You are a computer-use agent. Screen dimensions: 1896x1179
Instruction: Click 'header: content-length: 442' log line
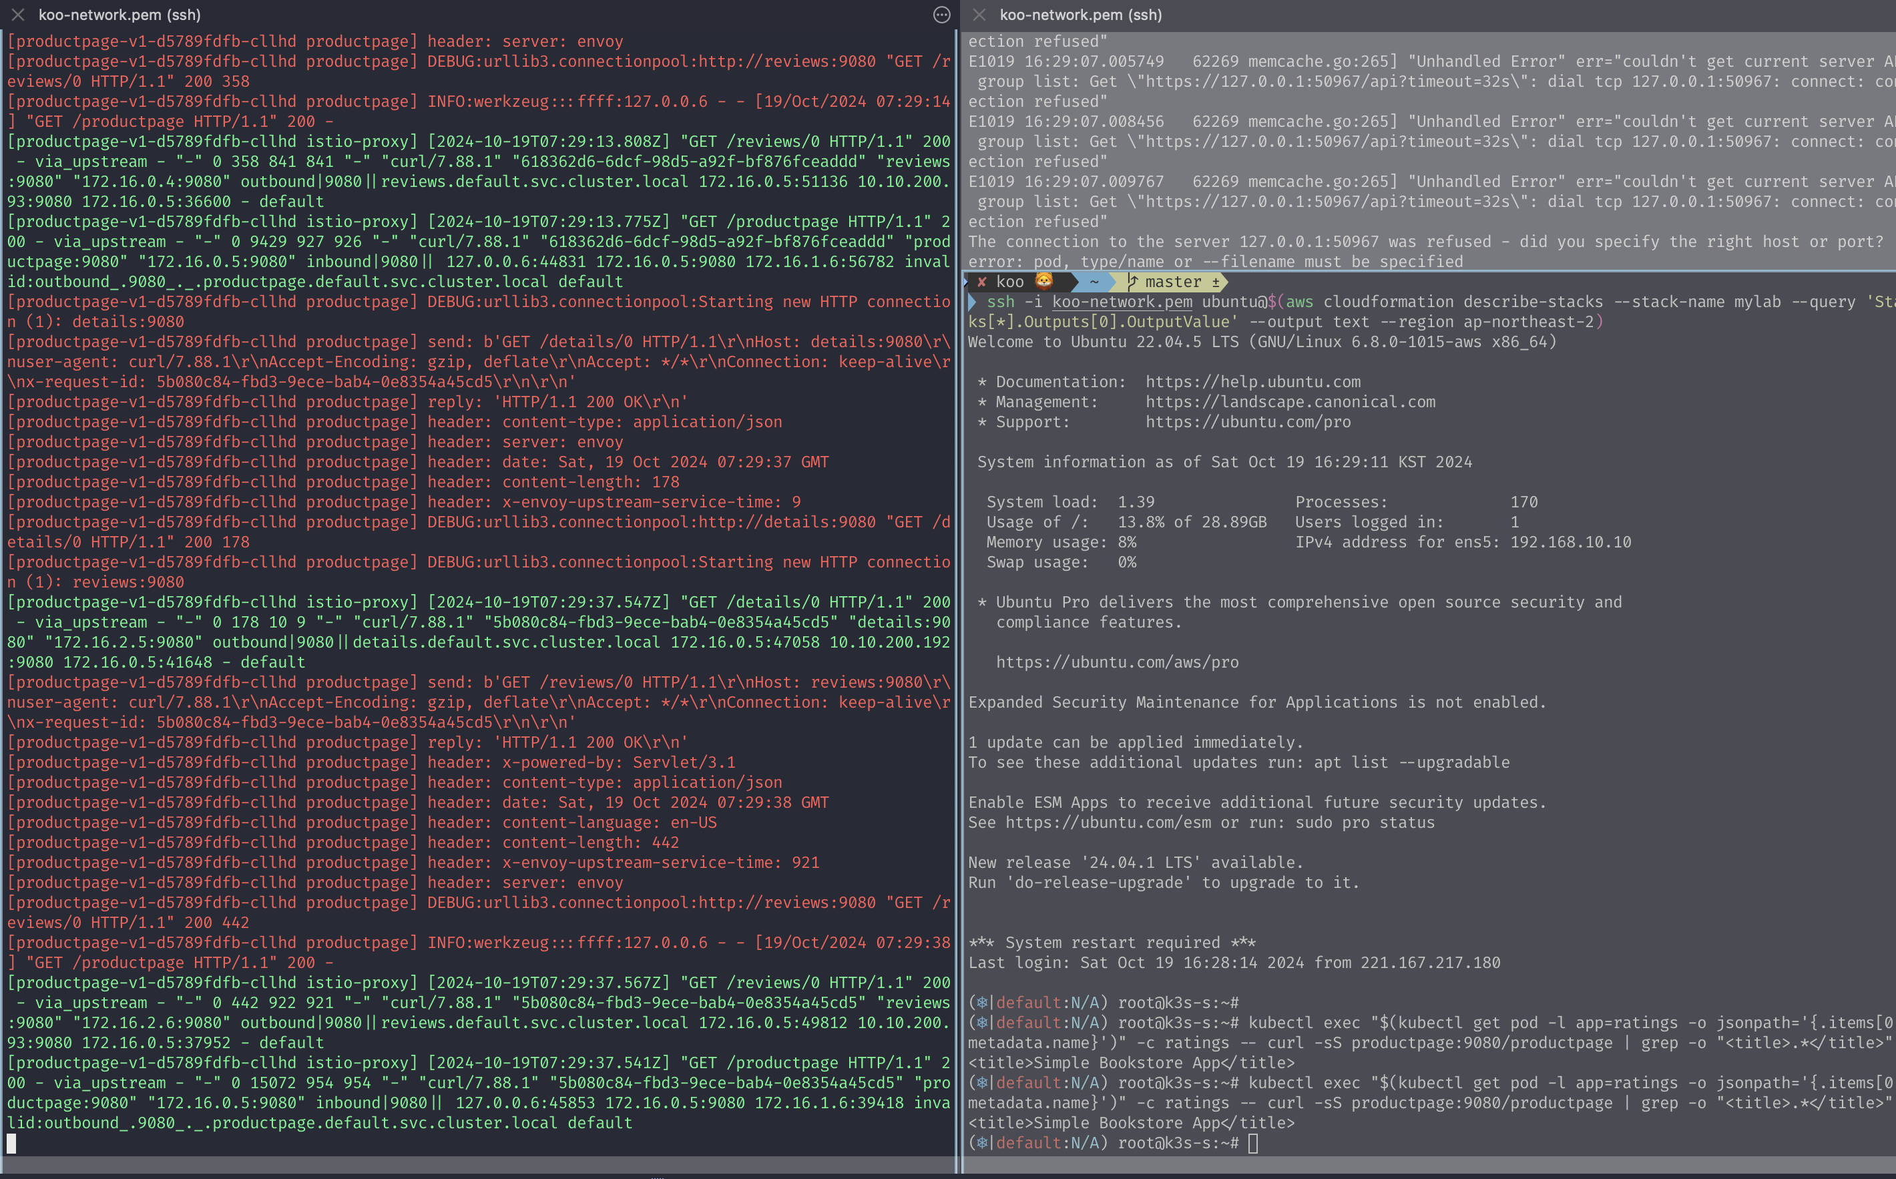click(x=343, y=843)
